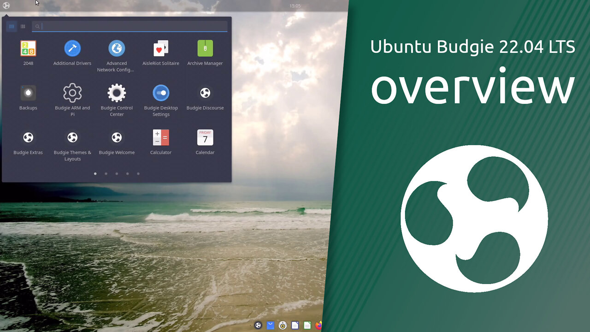This screenshot has width=590, height=332.
Task: Go to fifth page of app grid
Action: 138,174
